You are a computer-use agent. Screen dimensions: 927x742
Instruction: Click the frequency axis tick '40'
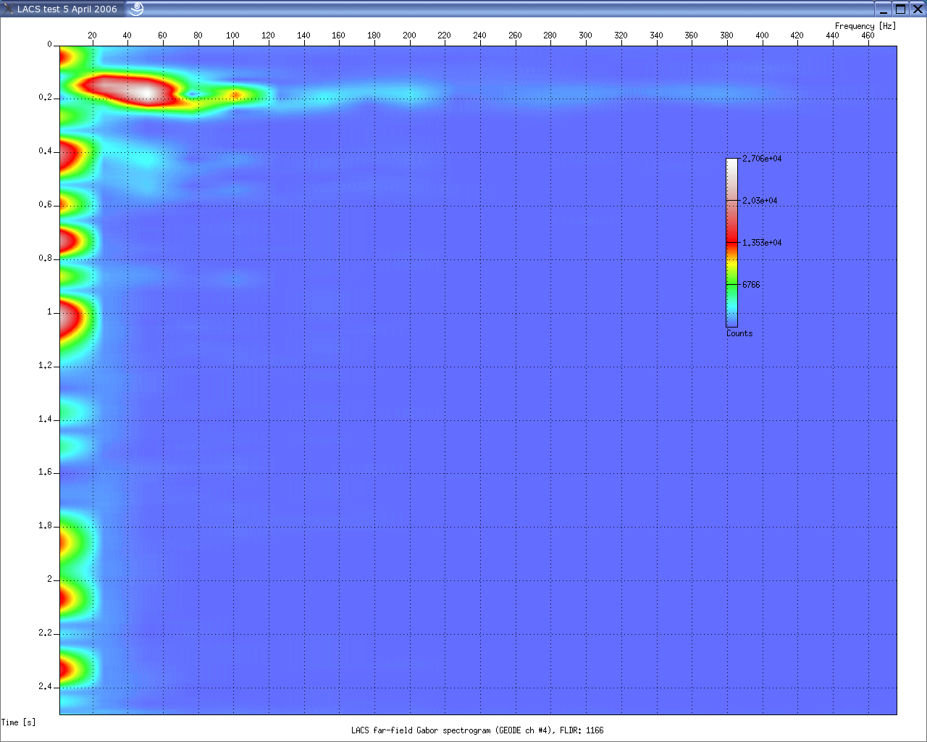(x=127, y=36)
